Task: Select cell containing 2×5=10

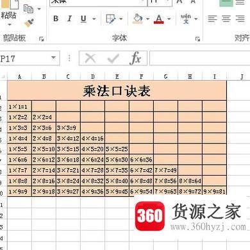Action: tap(44, 149)
